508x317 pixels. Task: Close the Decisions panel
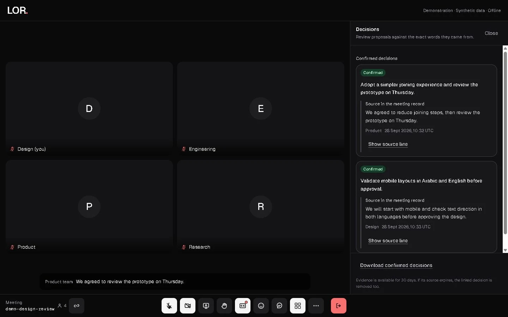click(x=491, y=33)
